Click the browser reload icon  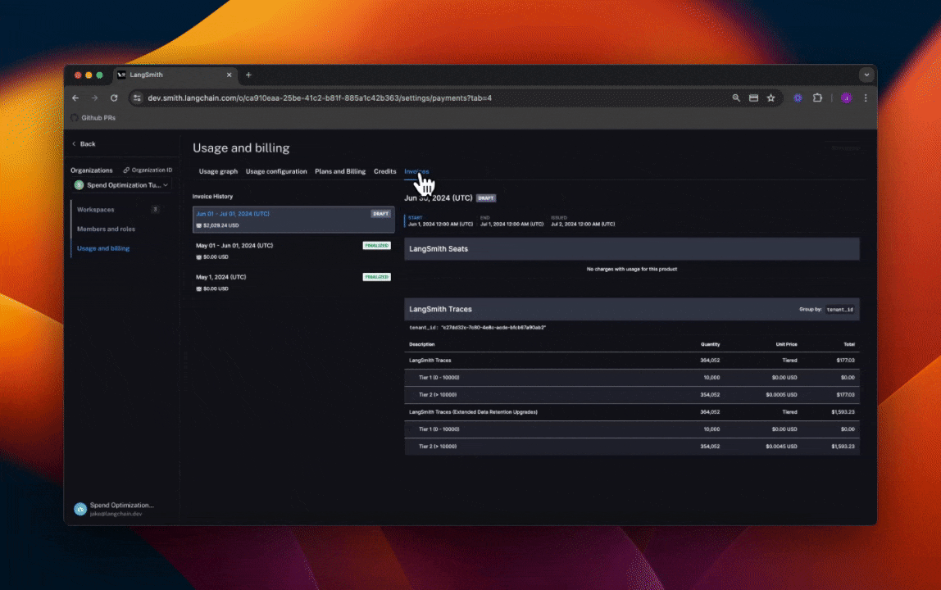[114, 98]
